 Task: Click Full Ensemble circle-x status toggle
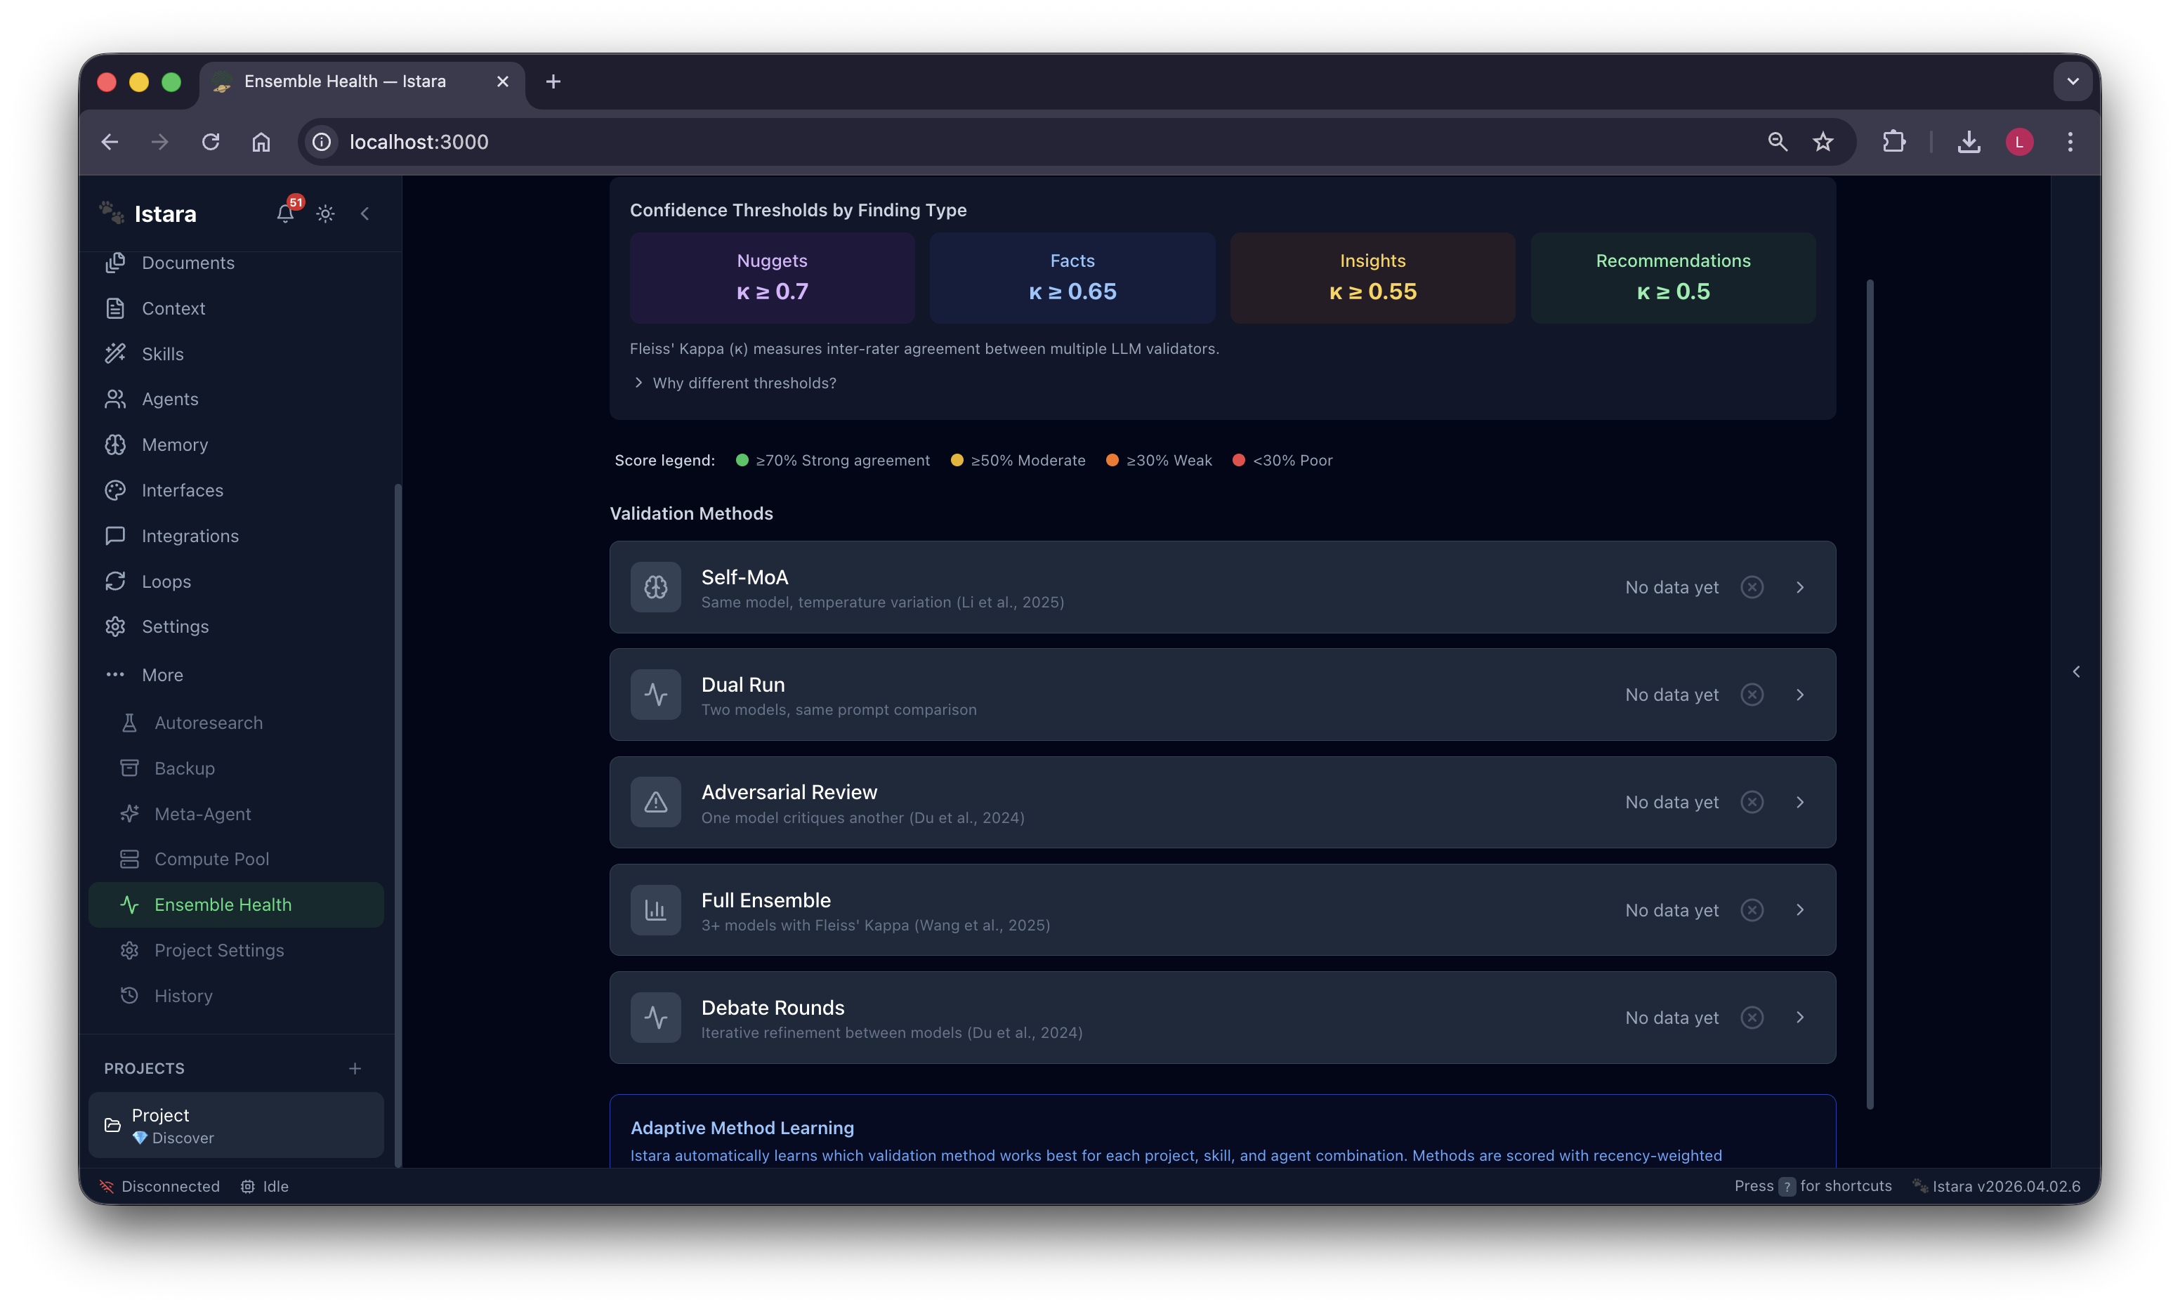click(x=1752, y=910)
